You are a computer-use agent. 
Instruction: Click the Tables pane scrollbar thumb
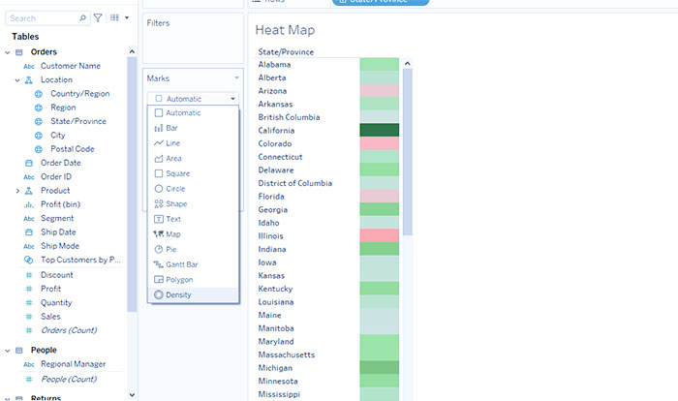tap(132, 184)
